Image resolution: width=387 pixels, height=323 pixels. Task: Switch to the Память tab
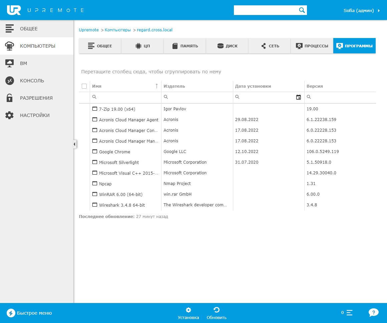[x=185, y=46]
